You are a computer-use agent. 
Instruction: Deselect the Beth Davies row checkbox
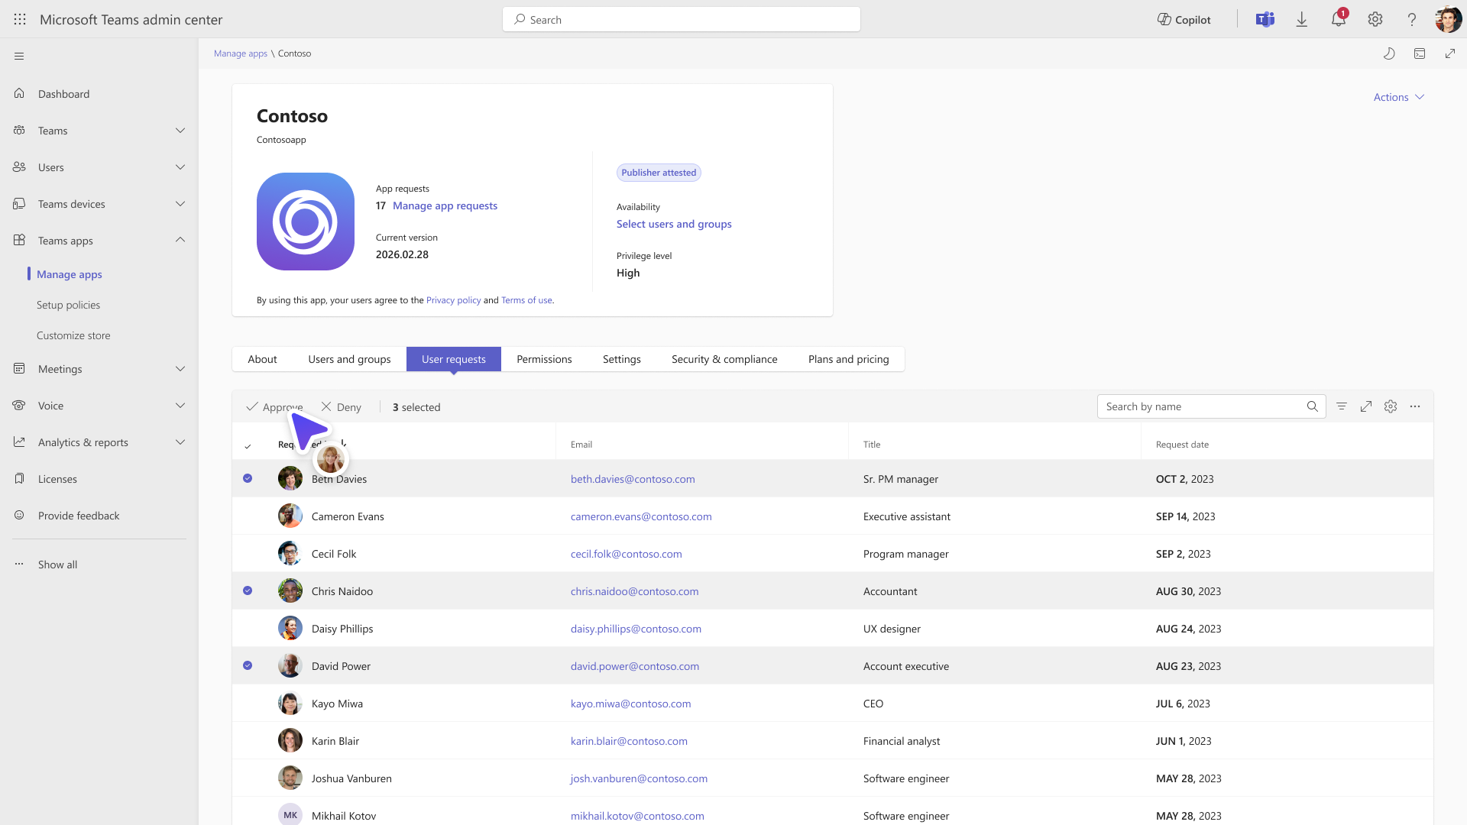(x=248, y=478)
